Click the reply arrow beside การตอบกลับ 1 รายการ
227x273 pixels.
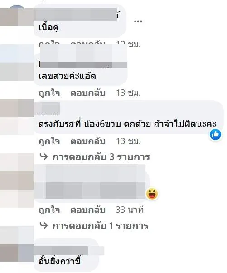(43, 225)
